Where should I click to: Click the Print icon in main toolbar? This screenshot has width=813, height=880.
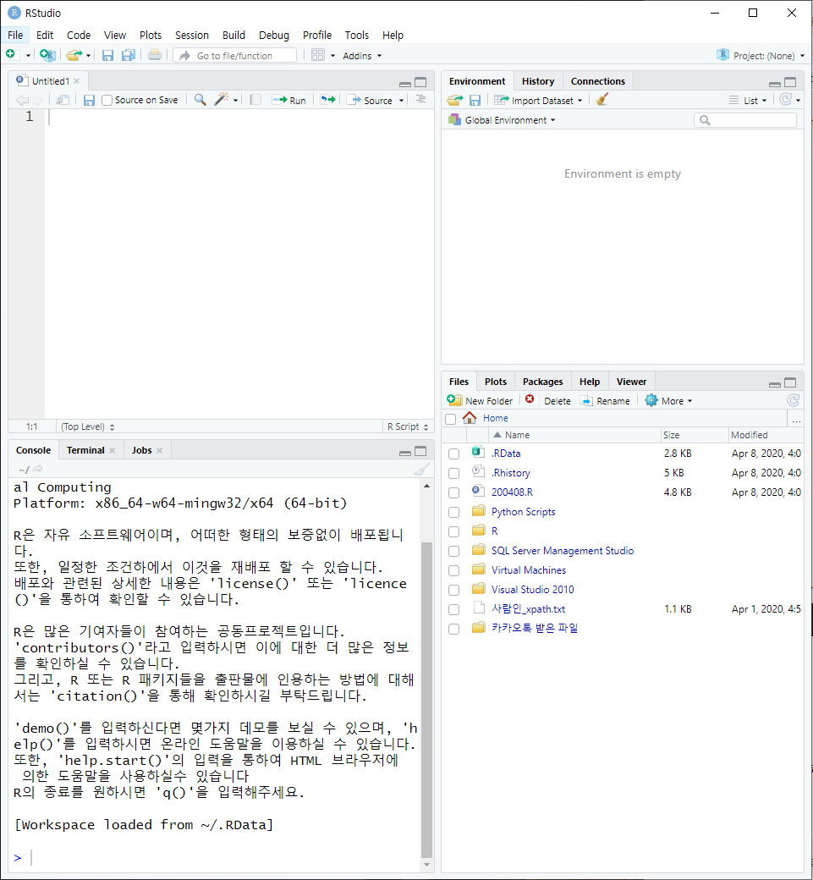pos(154,55)
